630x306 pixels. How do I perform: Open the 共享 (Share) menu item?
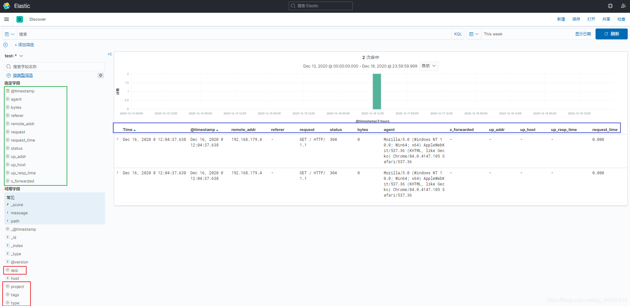pyautogui.click(x=606, y=19)
